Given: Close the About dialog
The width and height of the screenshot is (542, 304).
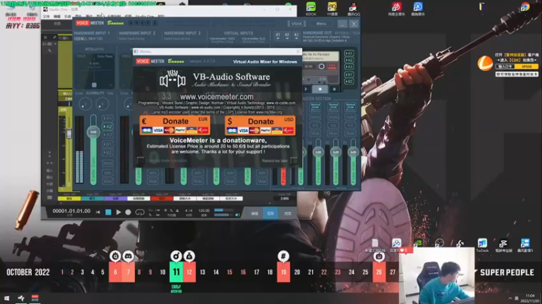Looking at the screenshot, I should tap(298, 51).
